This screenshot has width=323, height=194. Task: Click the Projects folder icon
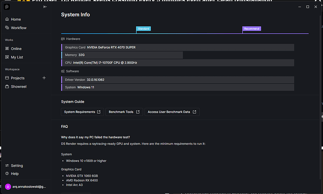pyautogui.click(x=7, y=78)
